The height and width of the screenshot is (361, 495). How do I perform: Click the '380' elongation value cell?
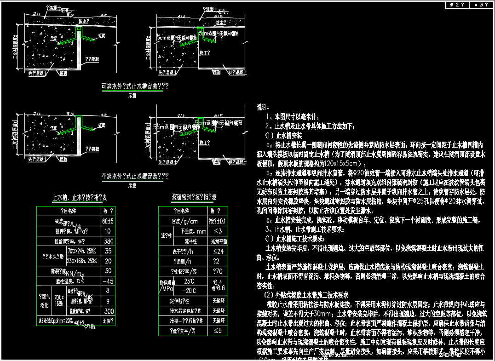(x=108, y=241)
